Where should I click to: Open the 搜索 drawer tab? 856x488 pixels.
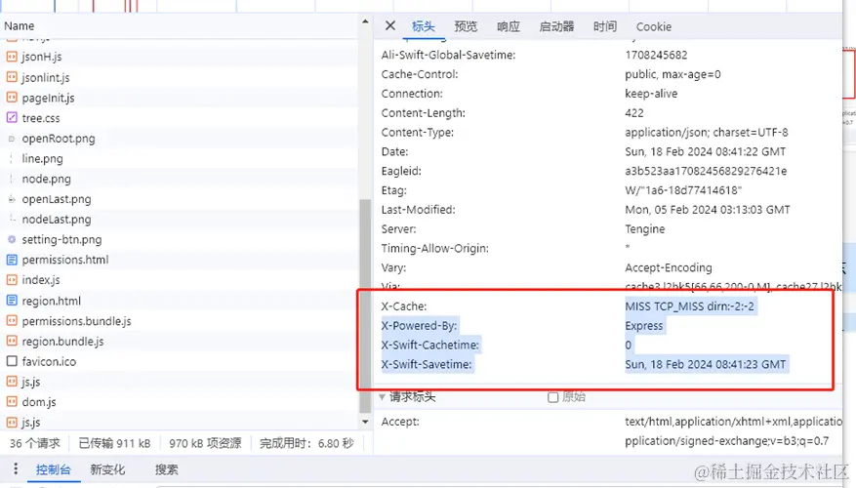click(x=167, y=469)
